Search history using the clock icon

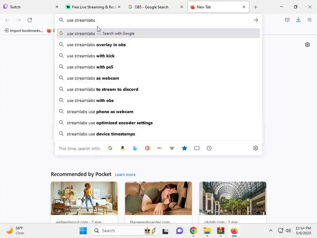pos(209,148)
